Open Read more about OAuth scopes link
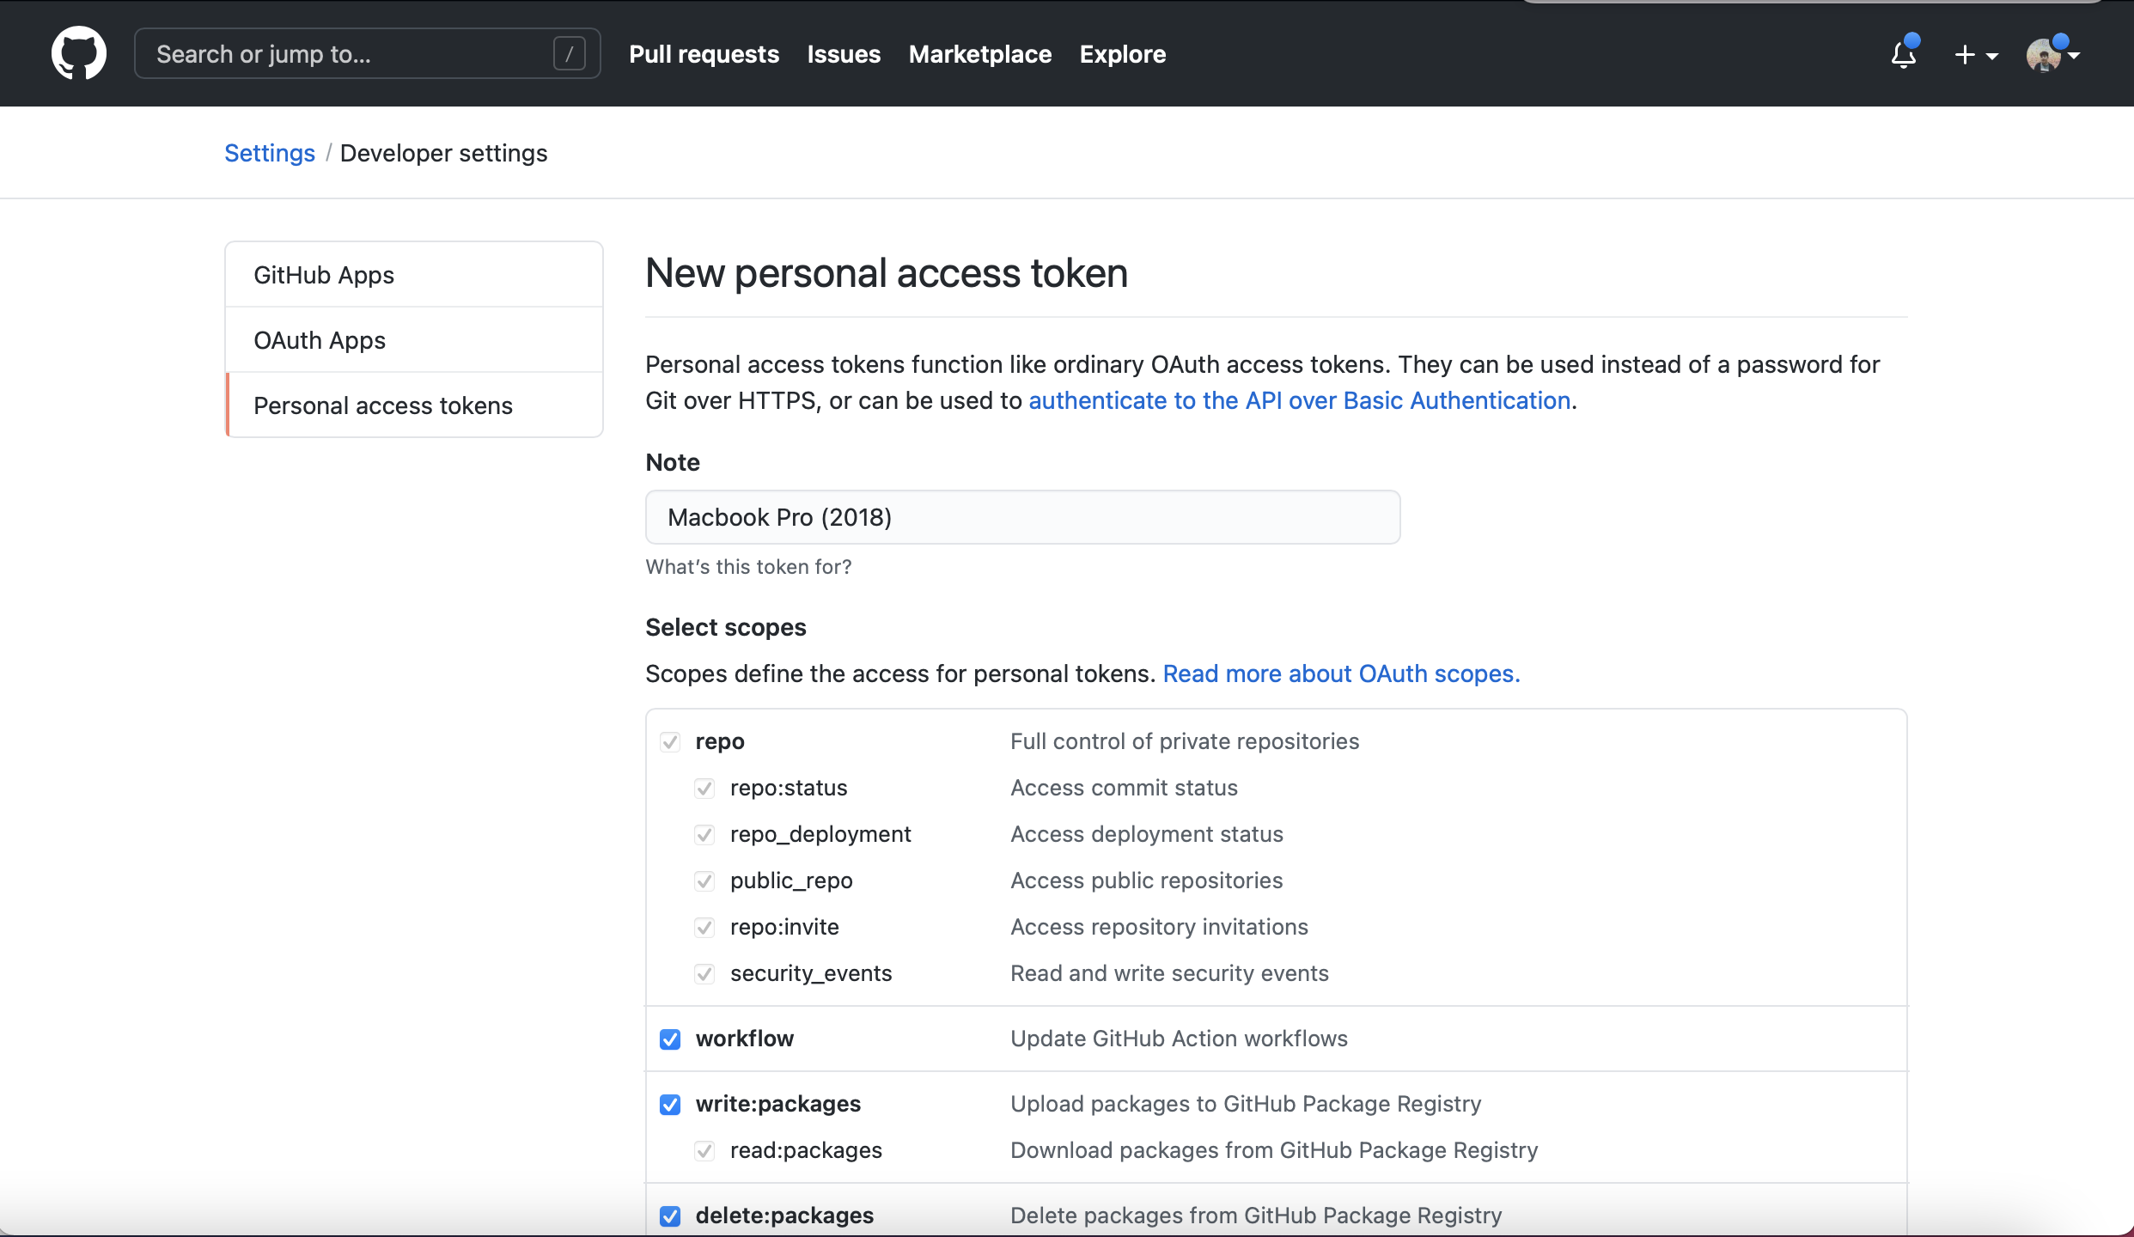 (x=1341, y=673)
